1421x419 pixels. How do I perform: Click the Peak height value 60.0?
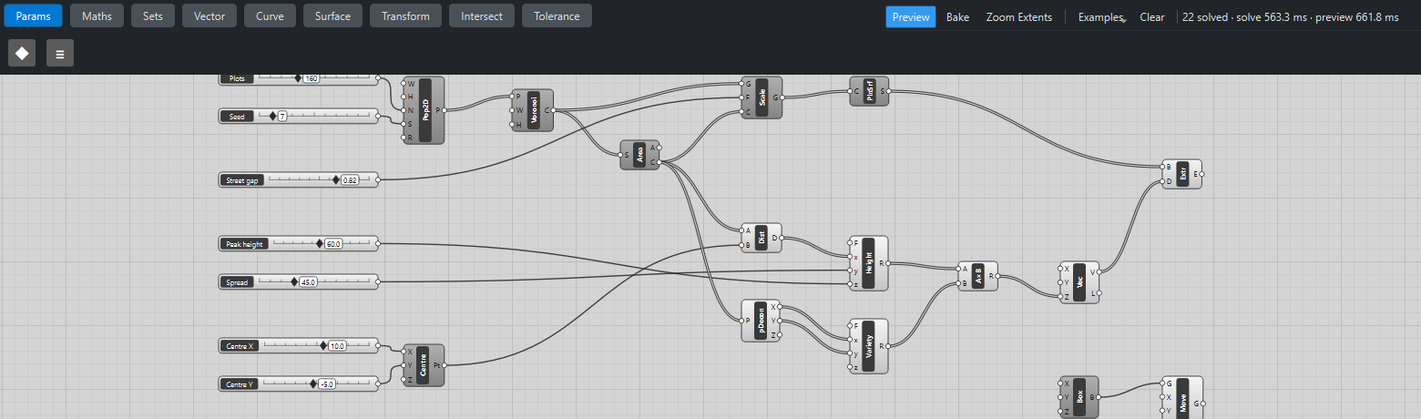(332, 244)
